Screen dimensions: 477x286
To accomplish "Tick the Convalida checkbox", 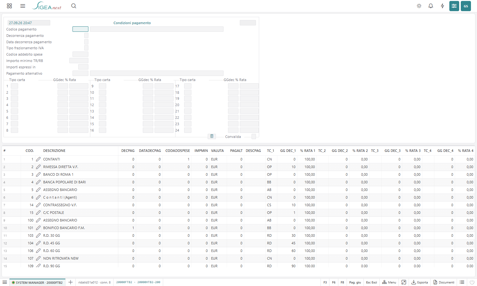I will click(x=254, y=137).
